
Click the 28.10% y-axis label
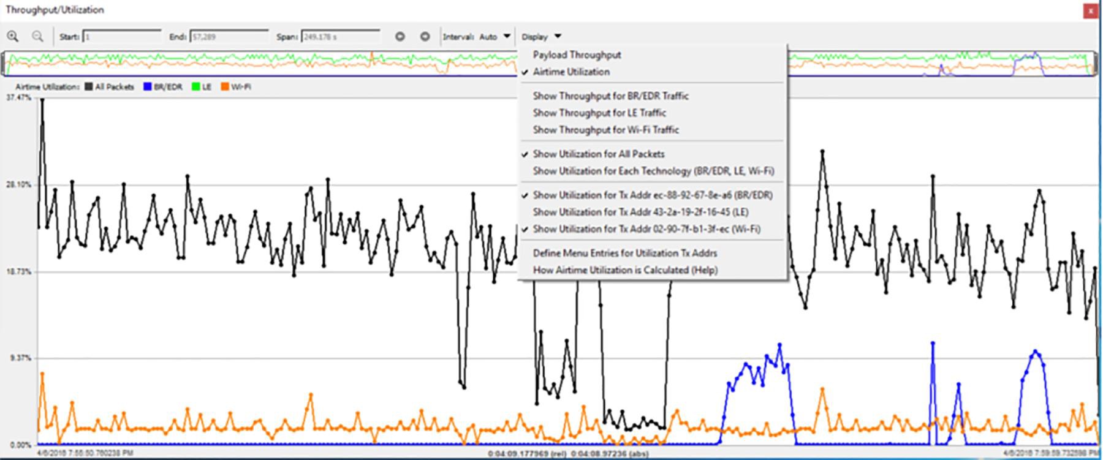click(19, 185)
